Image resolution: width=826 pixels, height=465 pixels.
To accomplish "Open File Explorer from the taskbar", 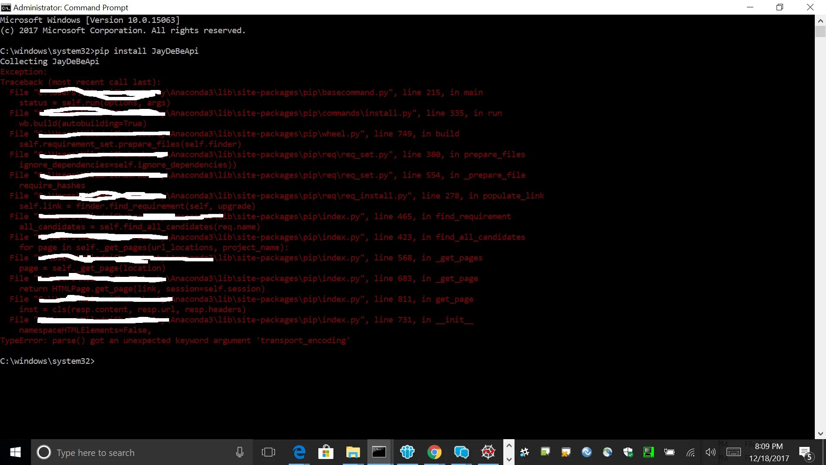I will coord(353,452).
